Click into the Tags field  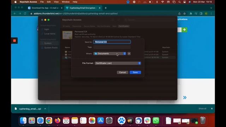112,47
